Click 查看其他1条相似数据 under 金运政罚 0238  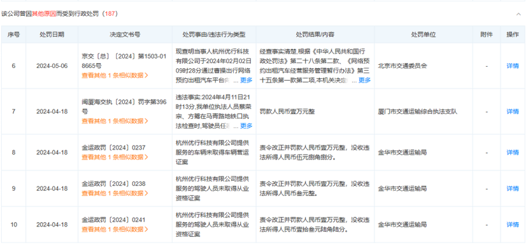click(x=115, y=194)
